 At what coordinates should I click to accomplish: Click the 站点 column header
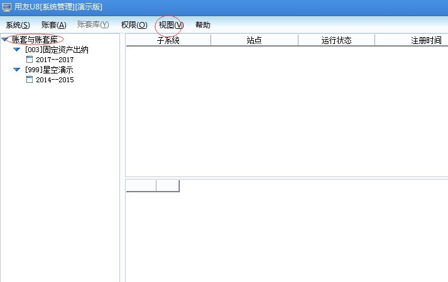click(254, 40)
